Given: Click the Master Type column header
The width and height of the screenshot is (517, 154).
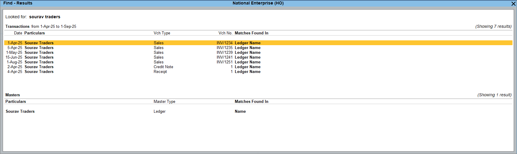Looking at the screenshot, I should click(x=164, y=101).
